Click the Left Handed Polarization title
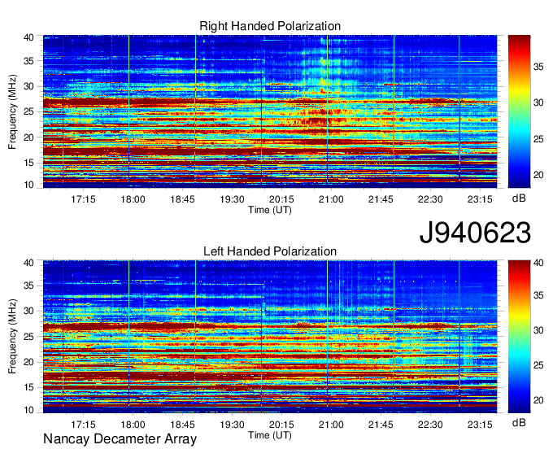Image resolution: width=553 pixels, height=449 pixels. [x=270, y=251]
